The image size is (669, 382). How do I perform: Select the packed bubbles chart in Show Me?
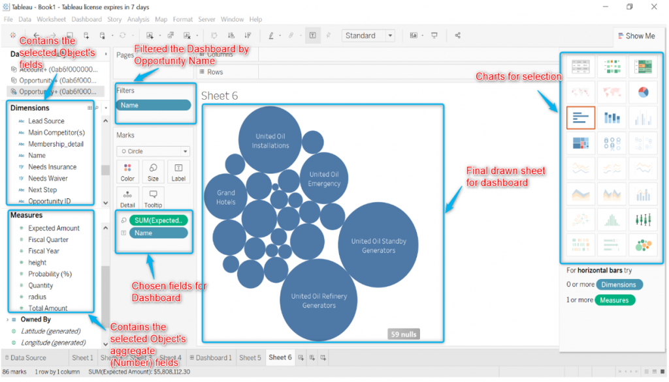click(644, 245)
